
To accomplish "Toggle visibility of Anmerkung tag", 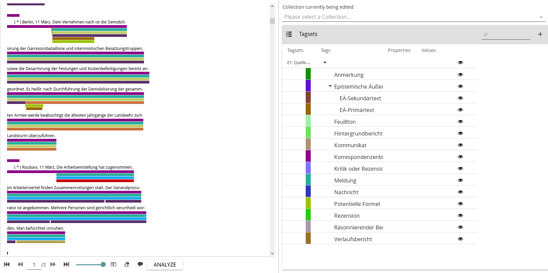I will click(460, 74).
